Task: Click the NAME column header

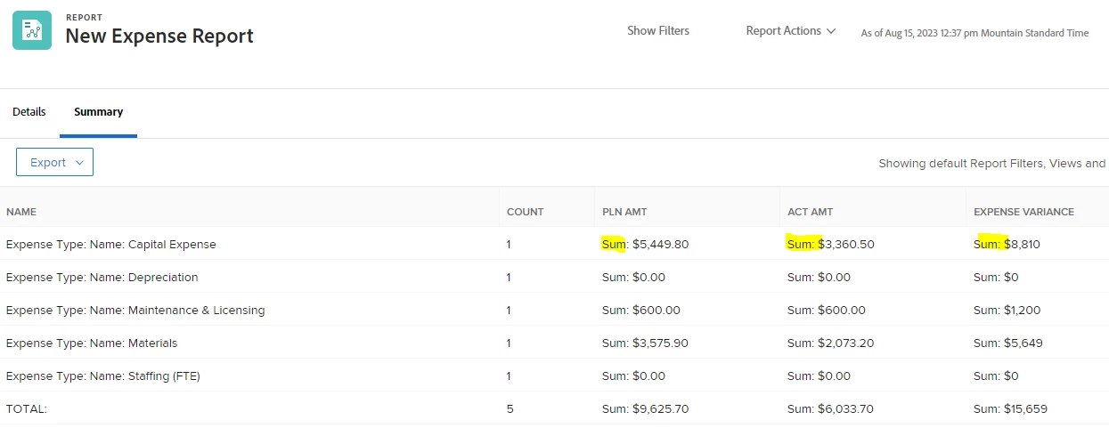Action: pos(21,212)
